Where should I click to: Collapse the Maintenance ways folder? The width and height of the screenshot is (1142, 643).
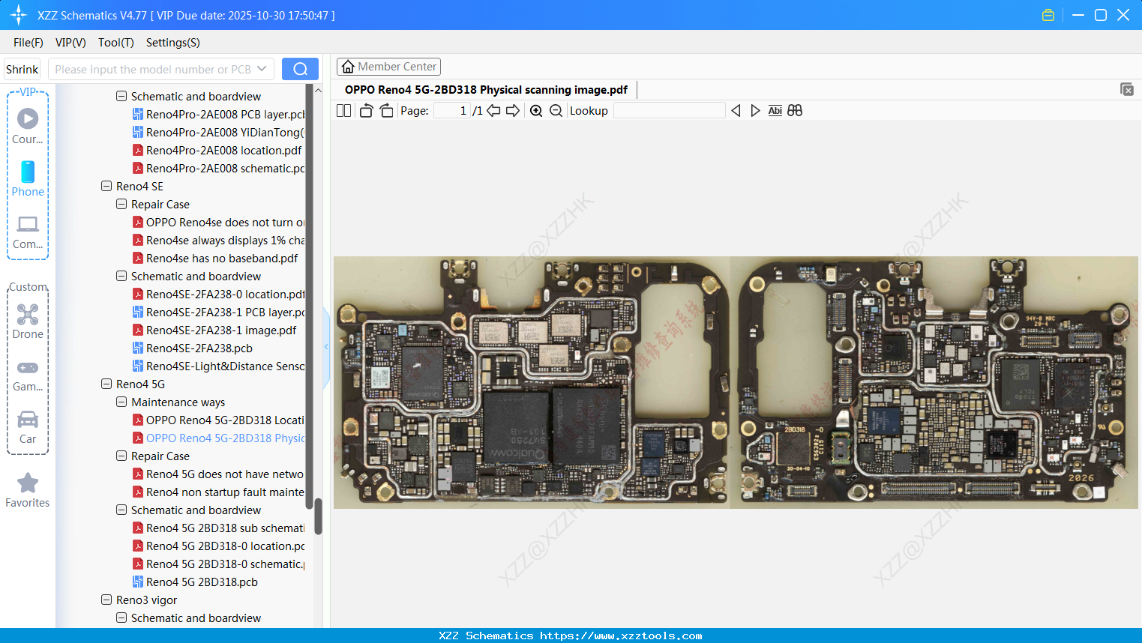click(121, 402)
